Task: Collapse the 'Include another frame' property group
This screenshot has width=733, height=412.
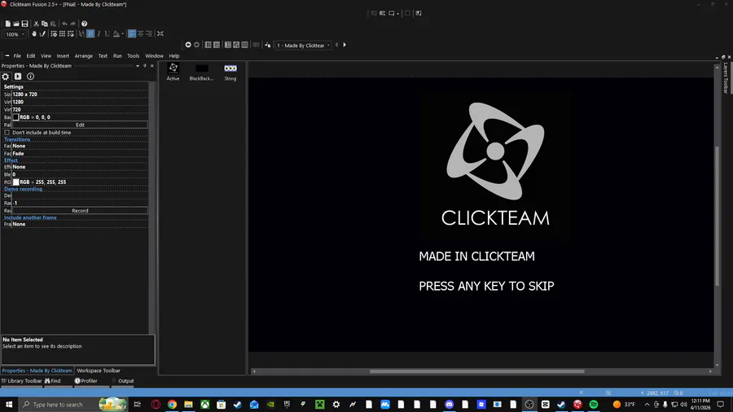Action: [x=30, y=217]
